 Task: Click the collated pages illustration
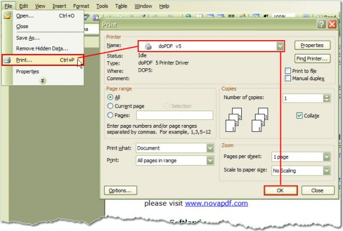point(246,120)
